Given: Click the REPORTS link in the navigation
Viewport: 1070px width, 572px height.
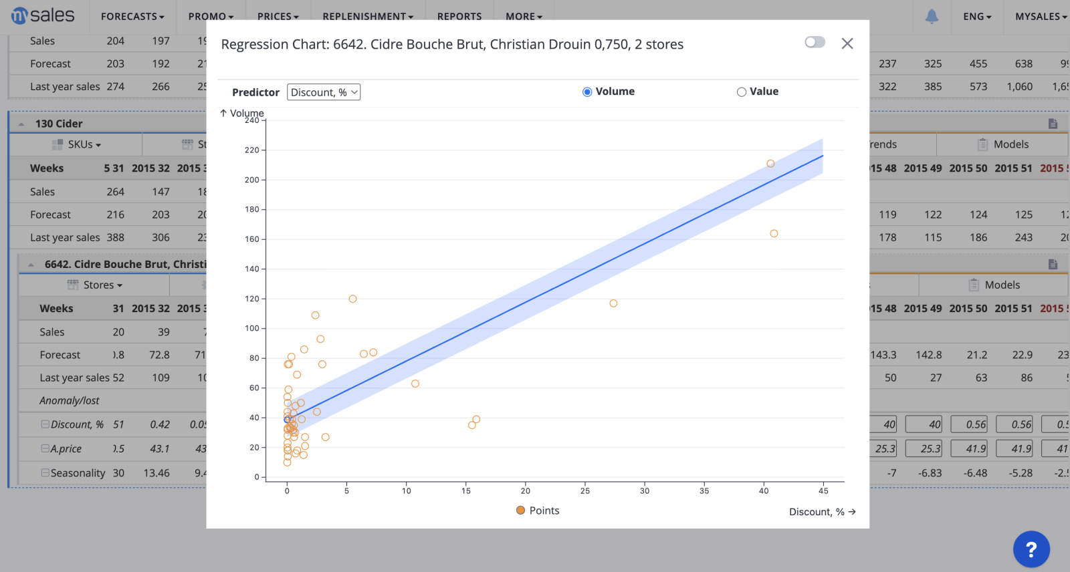Looking at the screenshot, I should (459, 16).
